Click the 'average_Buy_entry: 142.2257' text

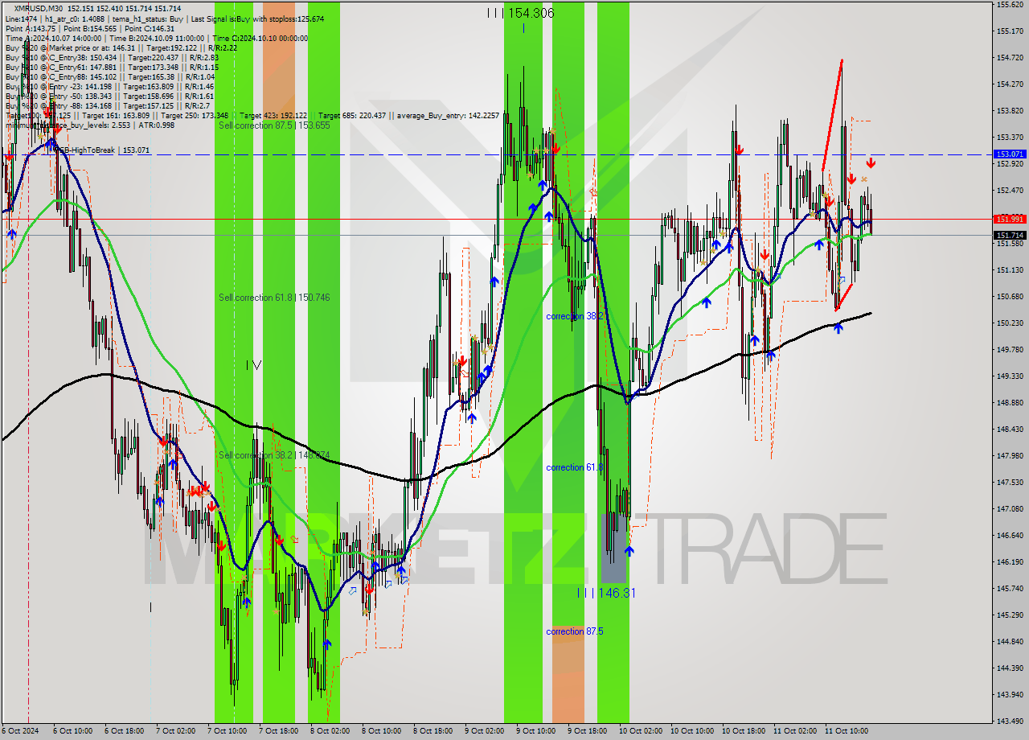pyautogui.click(x=449, y=115)
